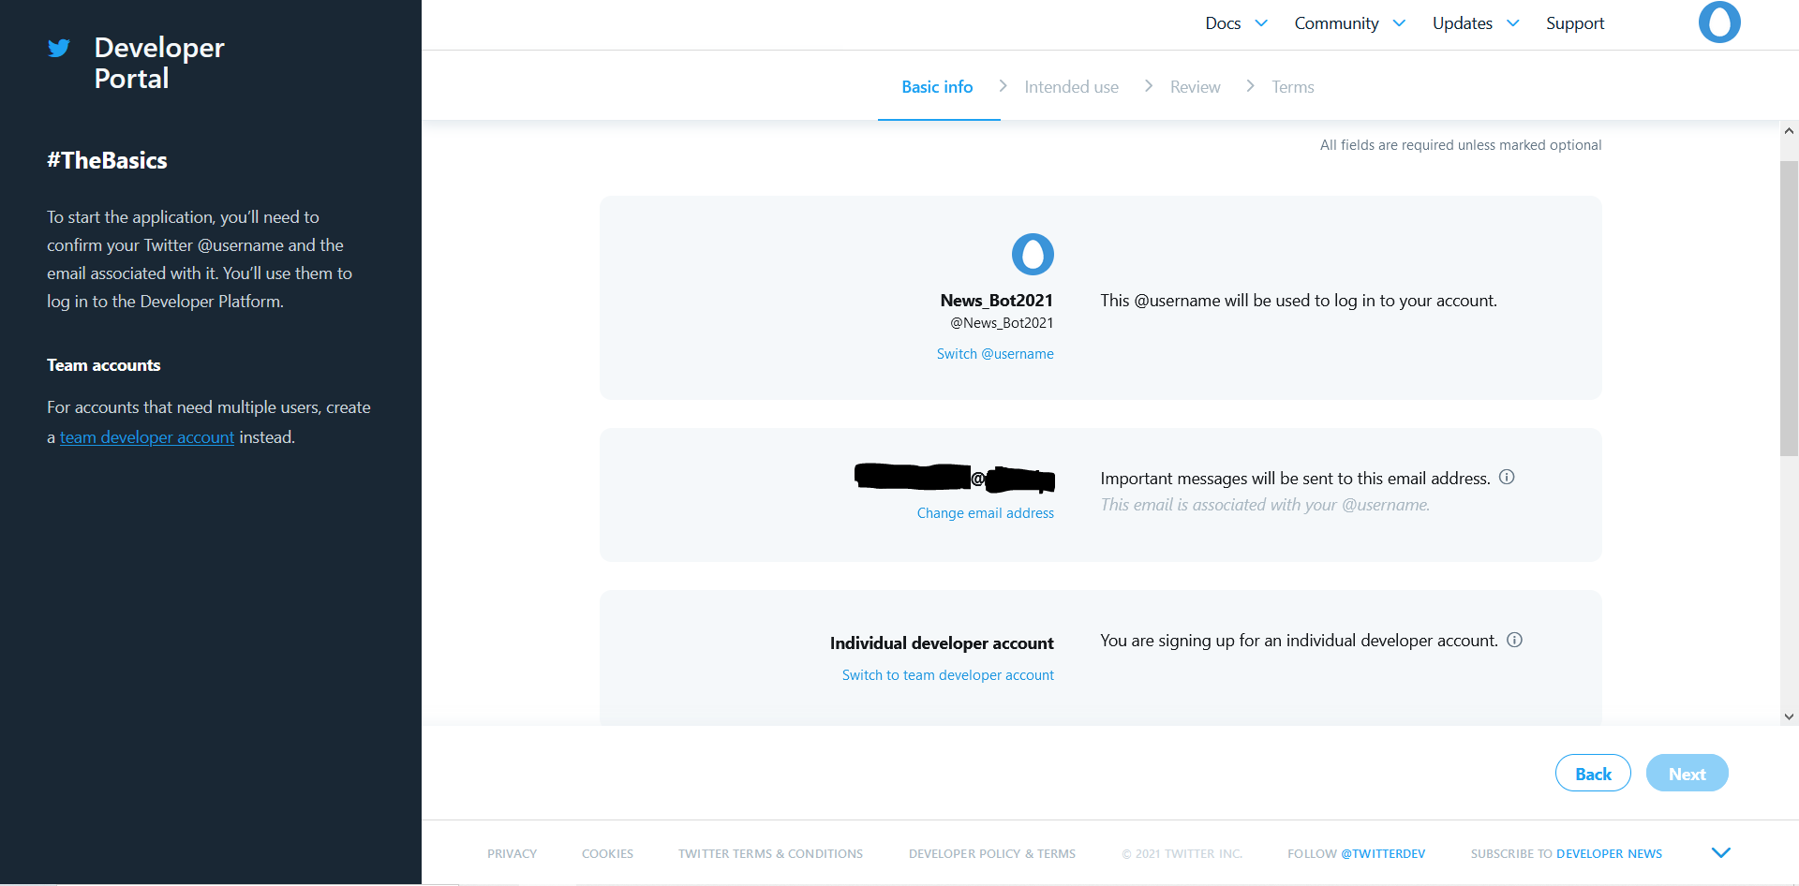Click the scrollbar up arrow
Screen dimensions: 1799x886
pyautogui.click(x=1789, y=131)
